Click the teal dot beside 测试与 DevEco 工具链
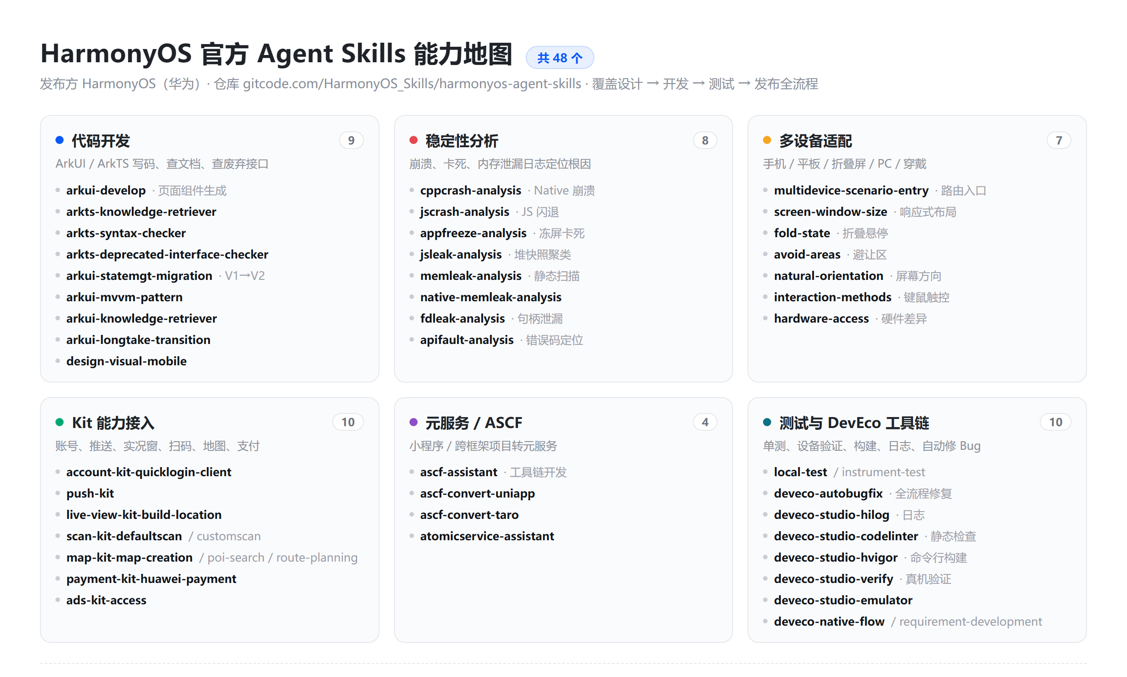This screenshot has height=677, width=1127. point(767,422)
